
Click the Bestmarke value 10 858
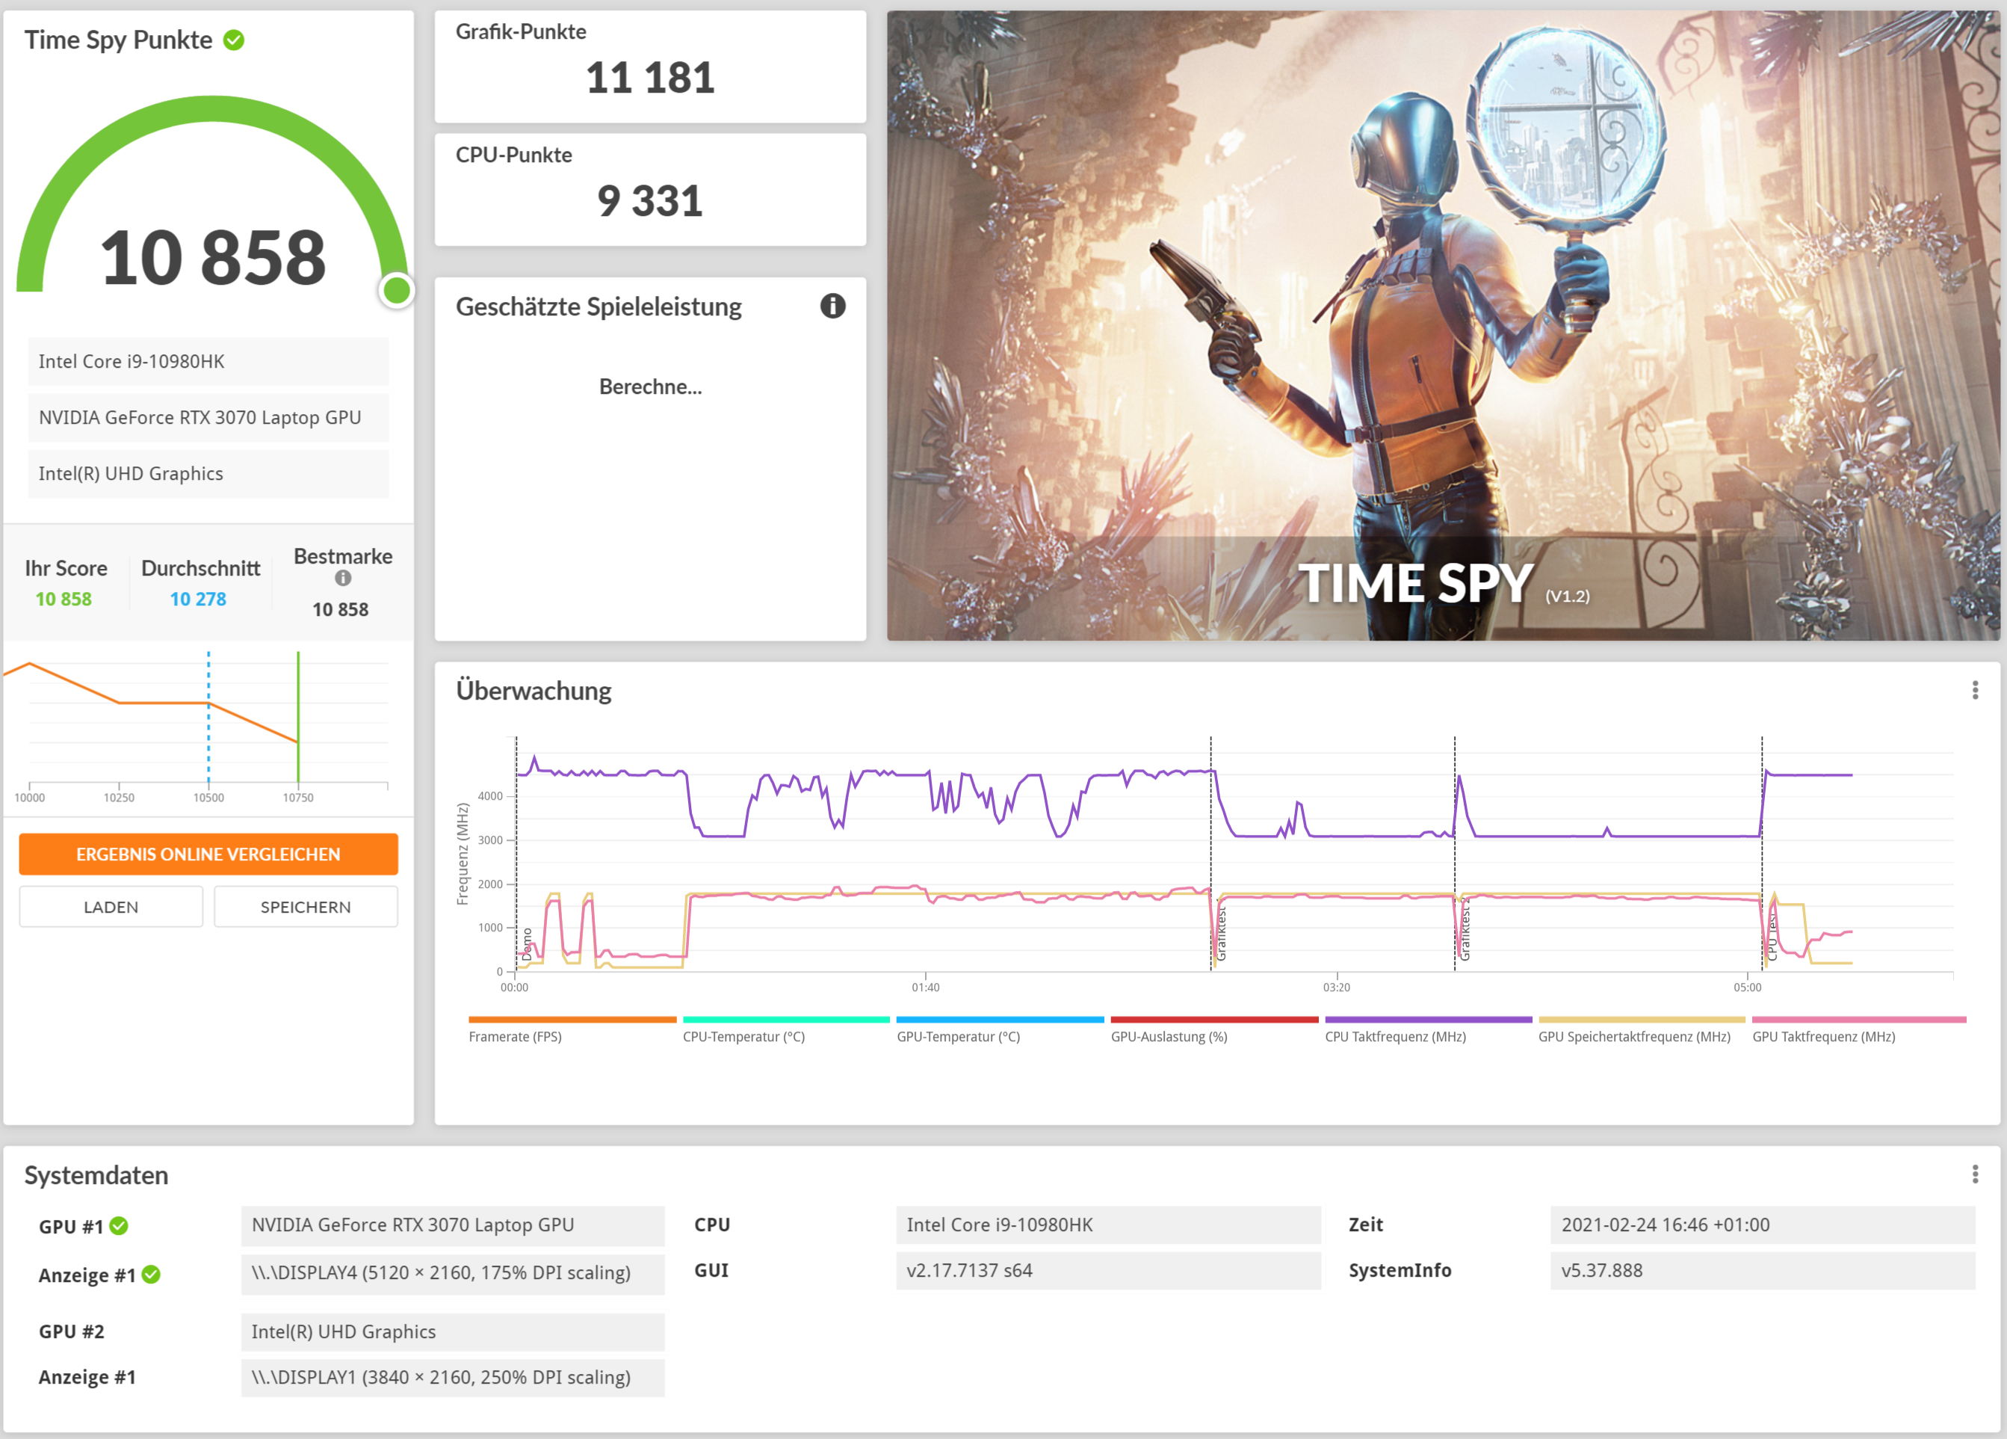click(x=341, y=610)
